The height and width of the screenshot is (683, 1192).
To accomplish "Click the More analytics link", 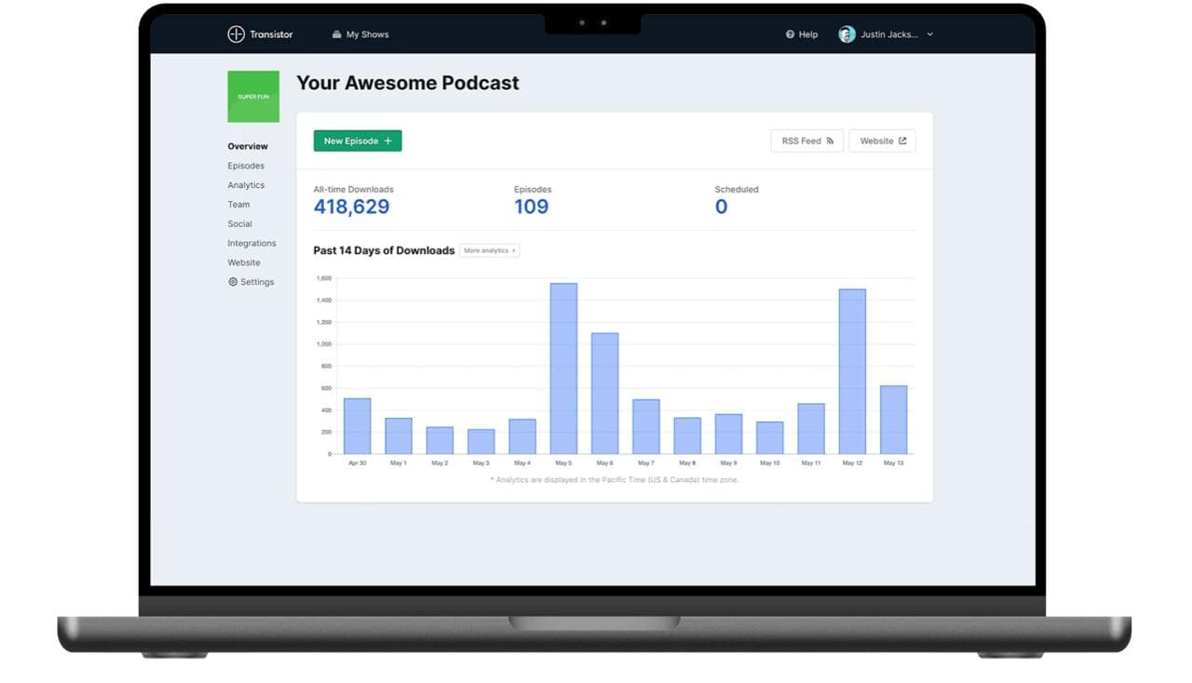I will click(x=490, y=250).
